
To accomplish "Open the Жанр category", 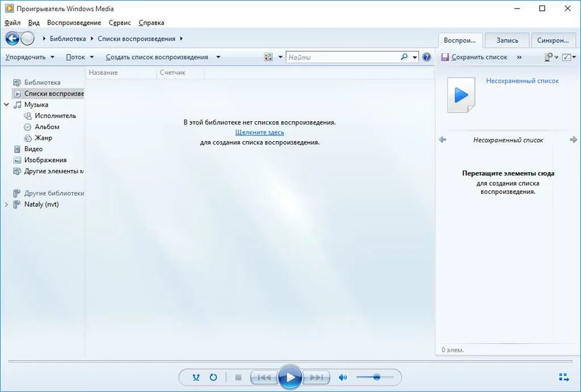I will [43, 138].
